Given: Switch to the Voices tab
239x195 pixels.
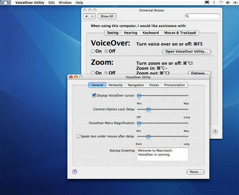Looking at the screenshot, I should (x=154, y=85).
